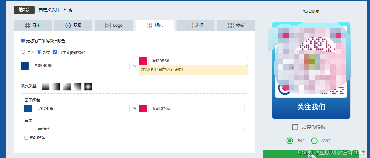Click the bracket frame icon on 边框 tab
Screen dimensions: 370x158
click(x=190, y=26)
